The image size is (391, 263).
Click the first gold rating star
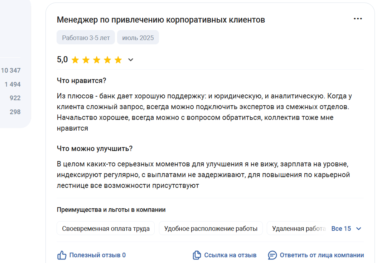pos(75,60)
